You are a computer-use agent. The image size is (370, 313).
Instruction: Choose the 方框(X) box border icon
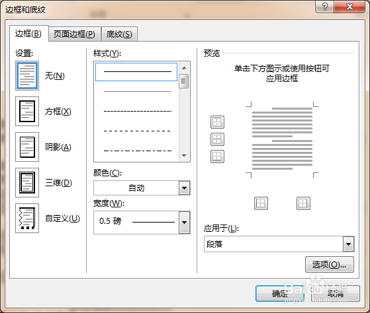27,112
